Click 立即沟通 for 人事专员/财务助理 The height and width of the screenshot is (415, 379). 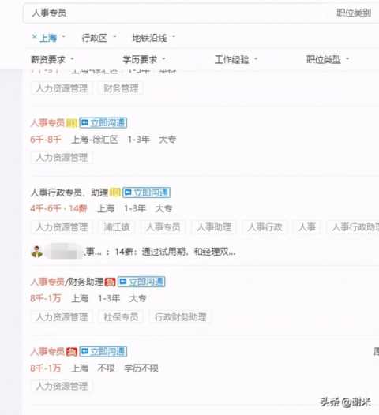tap(141, 282)
